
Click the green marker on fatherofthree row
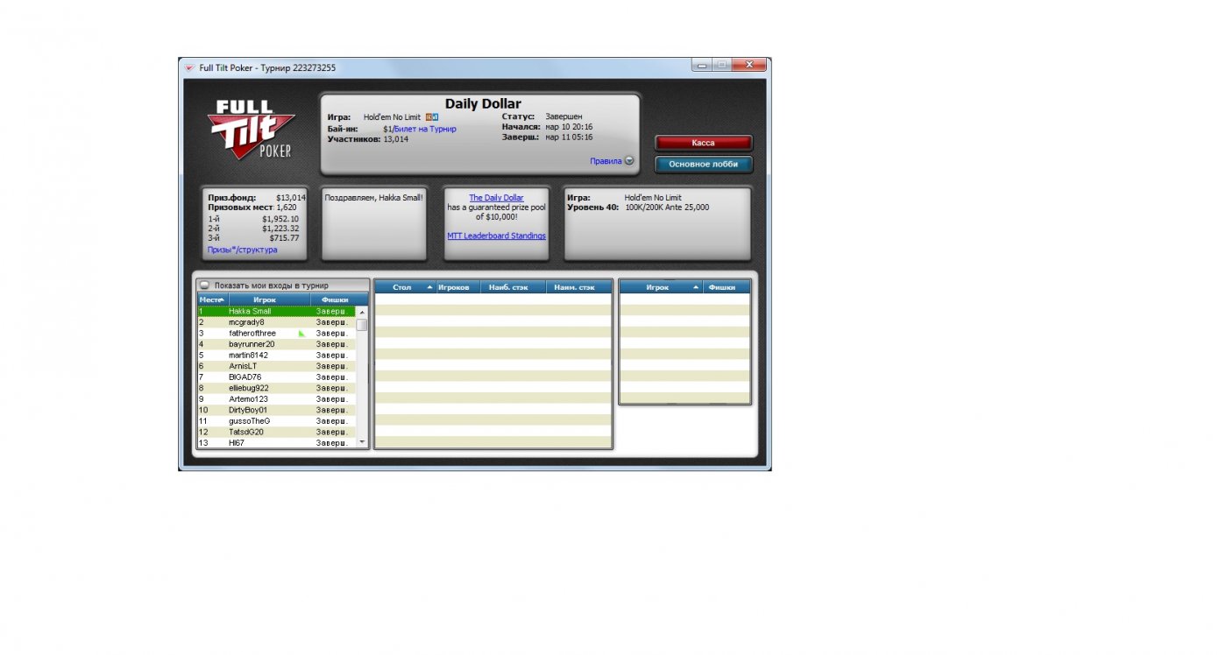click(301, 333)
